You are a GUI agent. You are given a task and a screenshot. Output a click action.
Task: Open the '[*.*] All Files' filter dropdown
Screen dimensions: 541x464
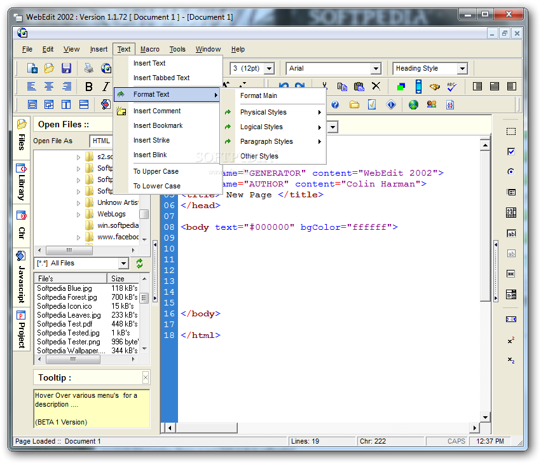123,264
